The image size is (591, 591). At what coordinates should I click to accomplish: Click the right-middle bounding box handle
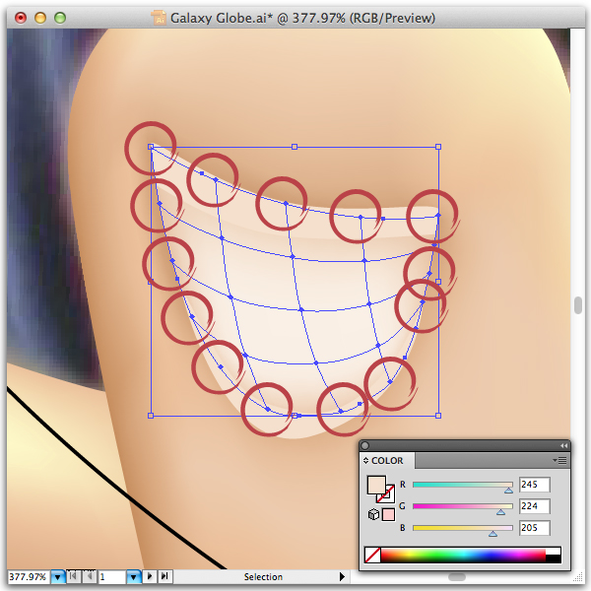point(438,281)
